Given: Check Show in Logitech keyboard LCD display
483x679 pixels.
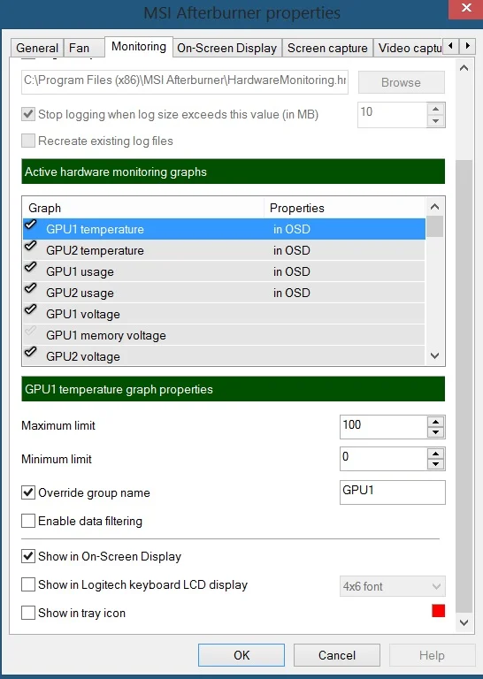Looking at the screenshot, I should [x=28, y=584].
